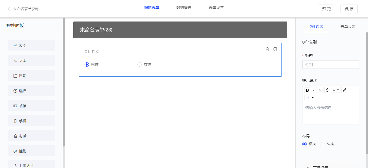Add a 手机 mobile control
368x168 pixels.
point(32,120)
